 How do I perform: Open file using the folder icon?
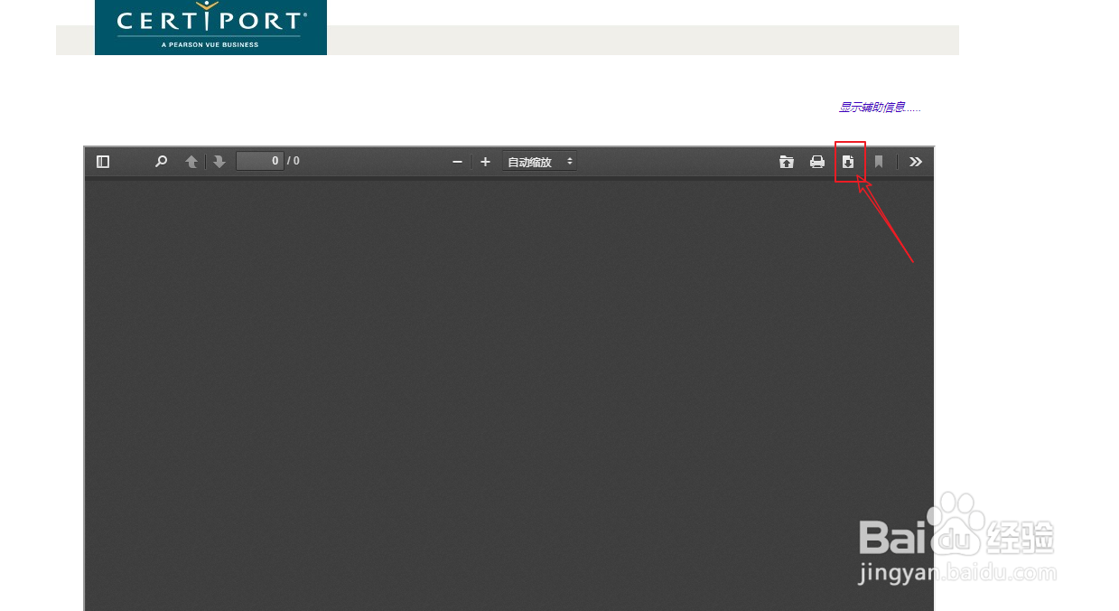point(787,162)
